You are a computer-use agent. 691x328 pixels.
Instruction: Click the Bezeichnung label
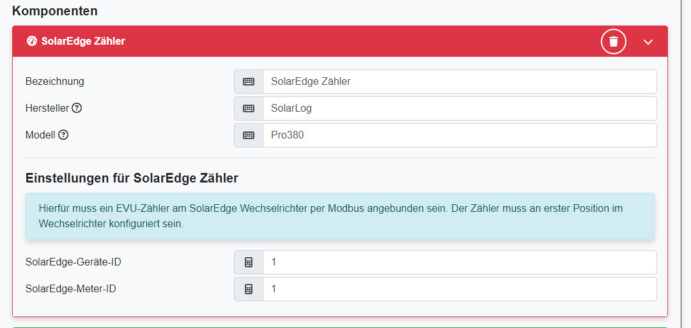[54, 81]
